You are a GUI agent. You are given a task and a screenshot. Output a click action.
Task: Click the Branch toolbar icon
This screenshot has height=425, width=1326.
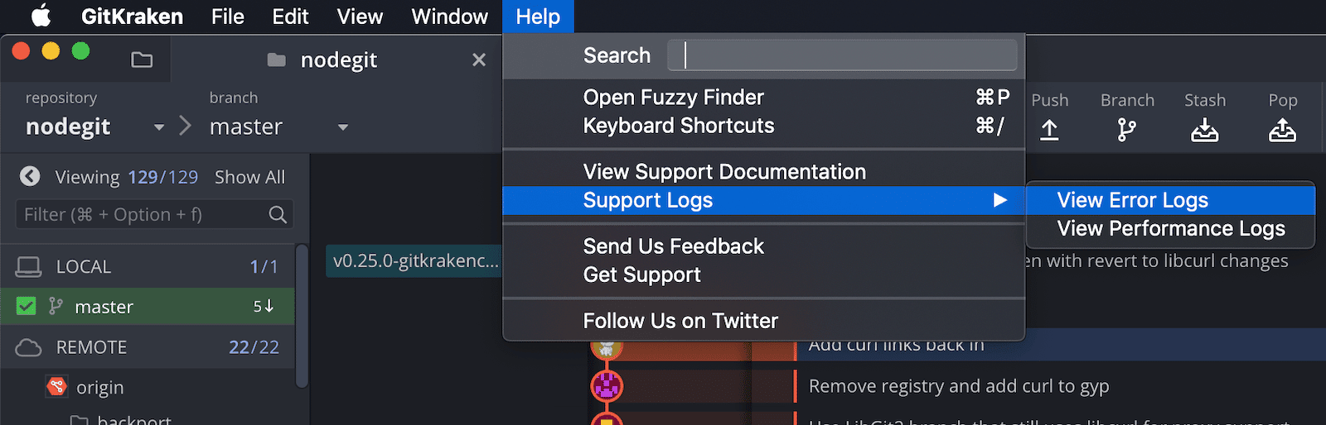[x=1126, y=130]
